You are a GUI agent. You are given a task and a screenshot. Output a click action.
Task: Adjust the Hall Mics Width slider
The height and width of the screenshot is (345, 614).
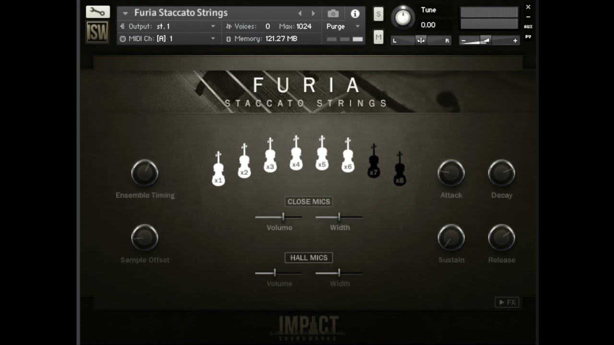tap(339, 273)
